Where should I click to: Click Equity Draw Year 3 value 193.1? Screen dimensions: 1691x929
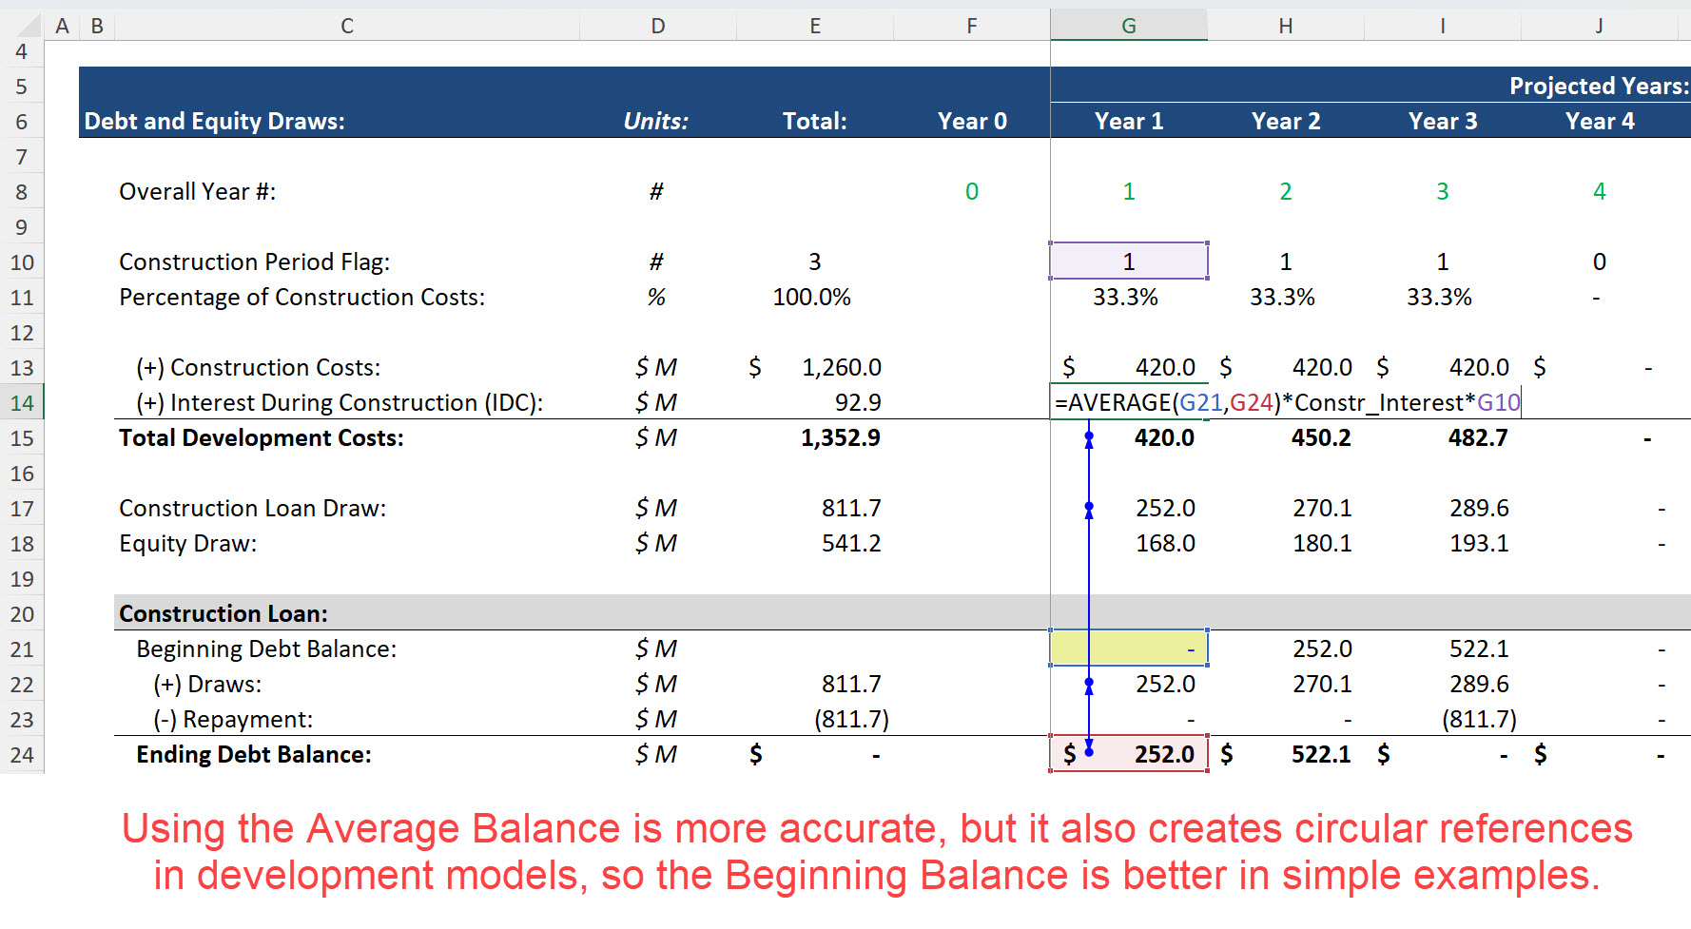[1479, 543]
